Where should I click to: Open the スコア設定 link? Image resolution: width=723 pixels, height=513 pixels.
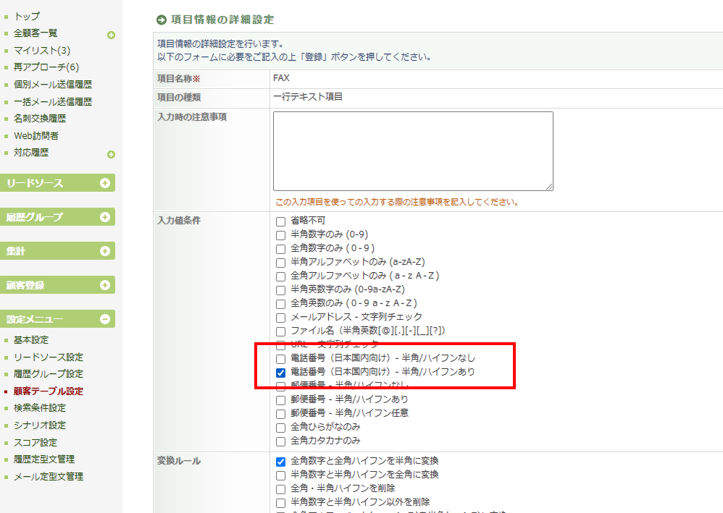(35, 443)
